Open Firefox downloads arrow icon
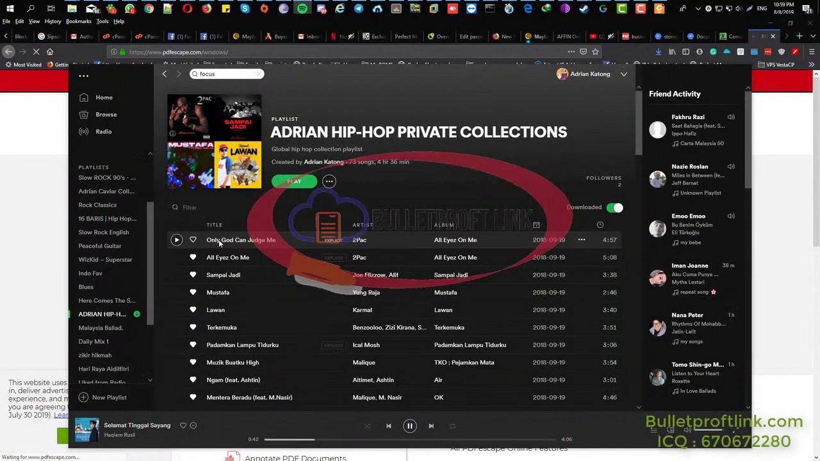This screenshot has height=461, width=820. [x=659, y=52]
